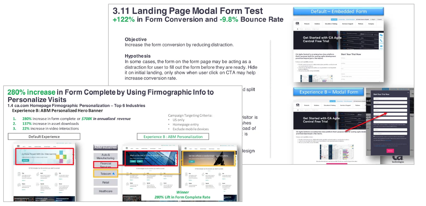Click the Default Experience label box
This screenshot has height=206, width=426.
click(x=44, y=137)
